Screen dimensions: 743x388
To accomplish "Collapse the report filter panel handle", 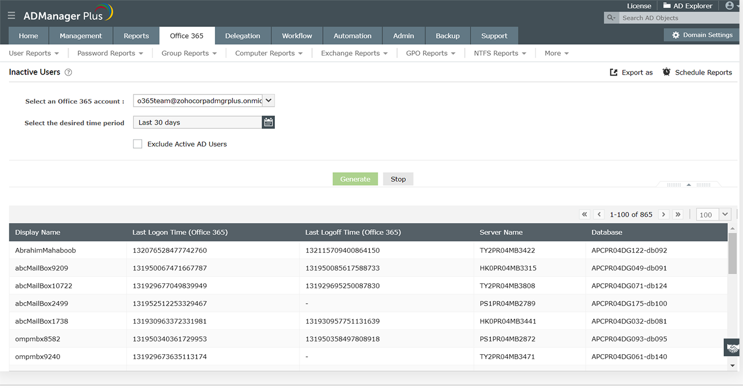I will click(x=689, y=185).
